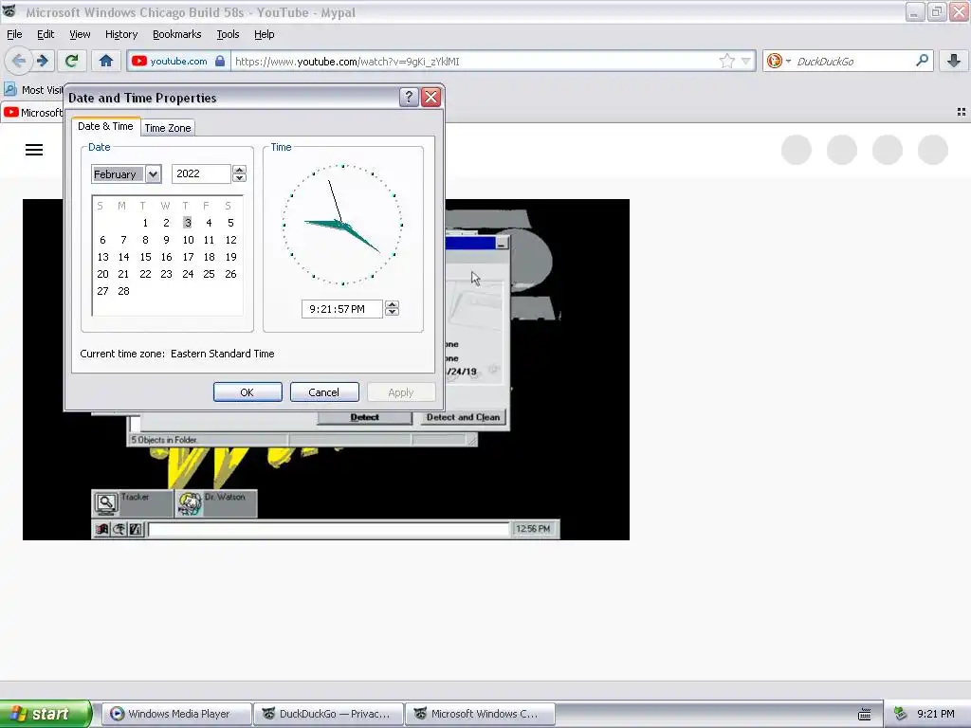Viewport: 971px width, 728px height.
Task: Reload the YouTube page
Action: point(71,61)
